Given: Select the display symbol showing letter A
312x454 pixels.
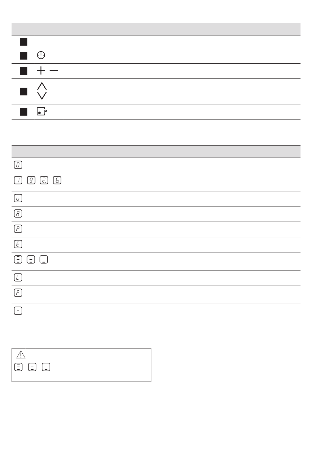Looking at the screenshot, I should pos(18,213).
